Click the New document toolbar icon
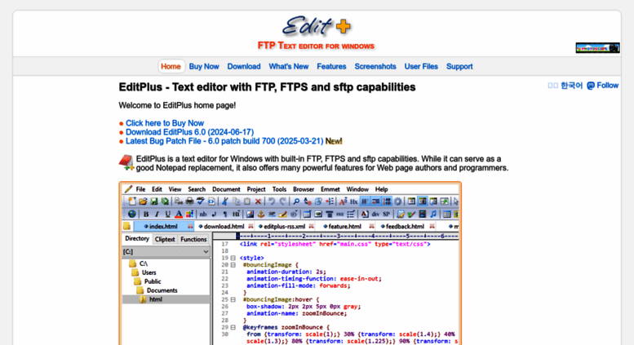The image size is (634, 345). (132, 201)
